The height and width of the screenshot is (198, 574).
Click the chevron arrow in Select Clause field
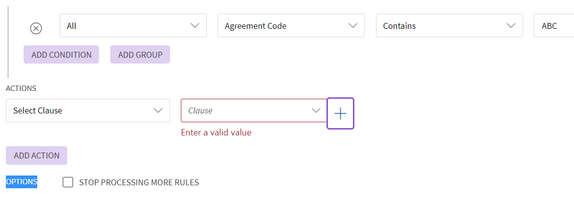[x=158, y=110]
